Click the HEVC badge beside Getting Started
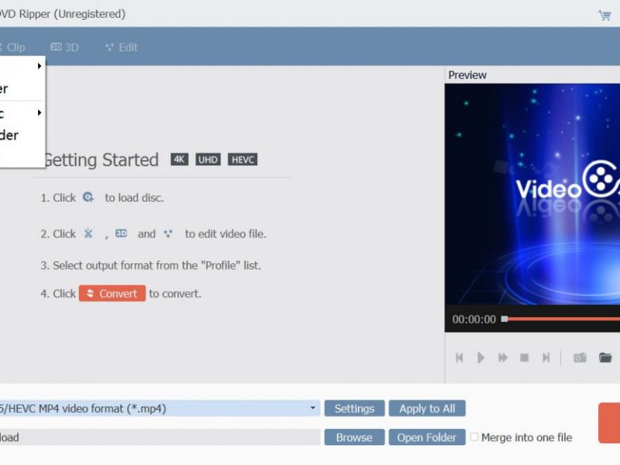 click(242, 159)
